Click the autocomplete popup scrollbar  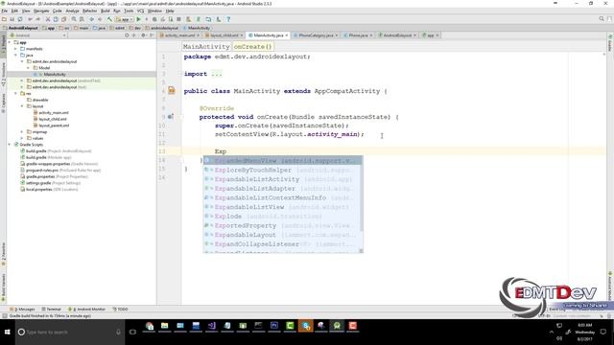pos(361,194)
